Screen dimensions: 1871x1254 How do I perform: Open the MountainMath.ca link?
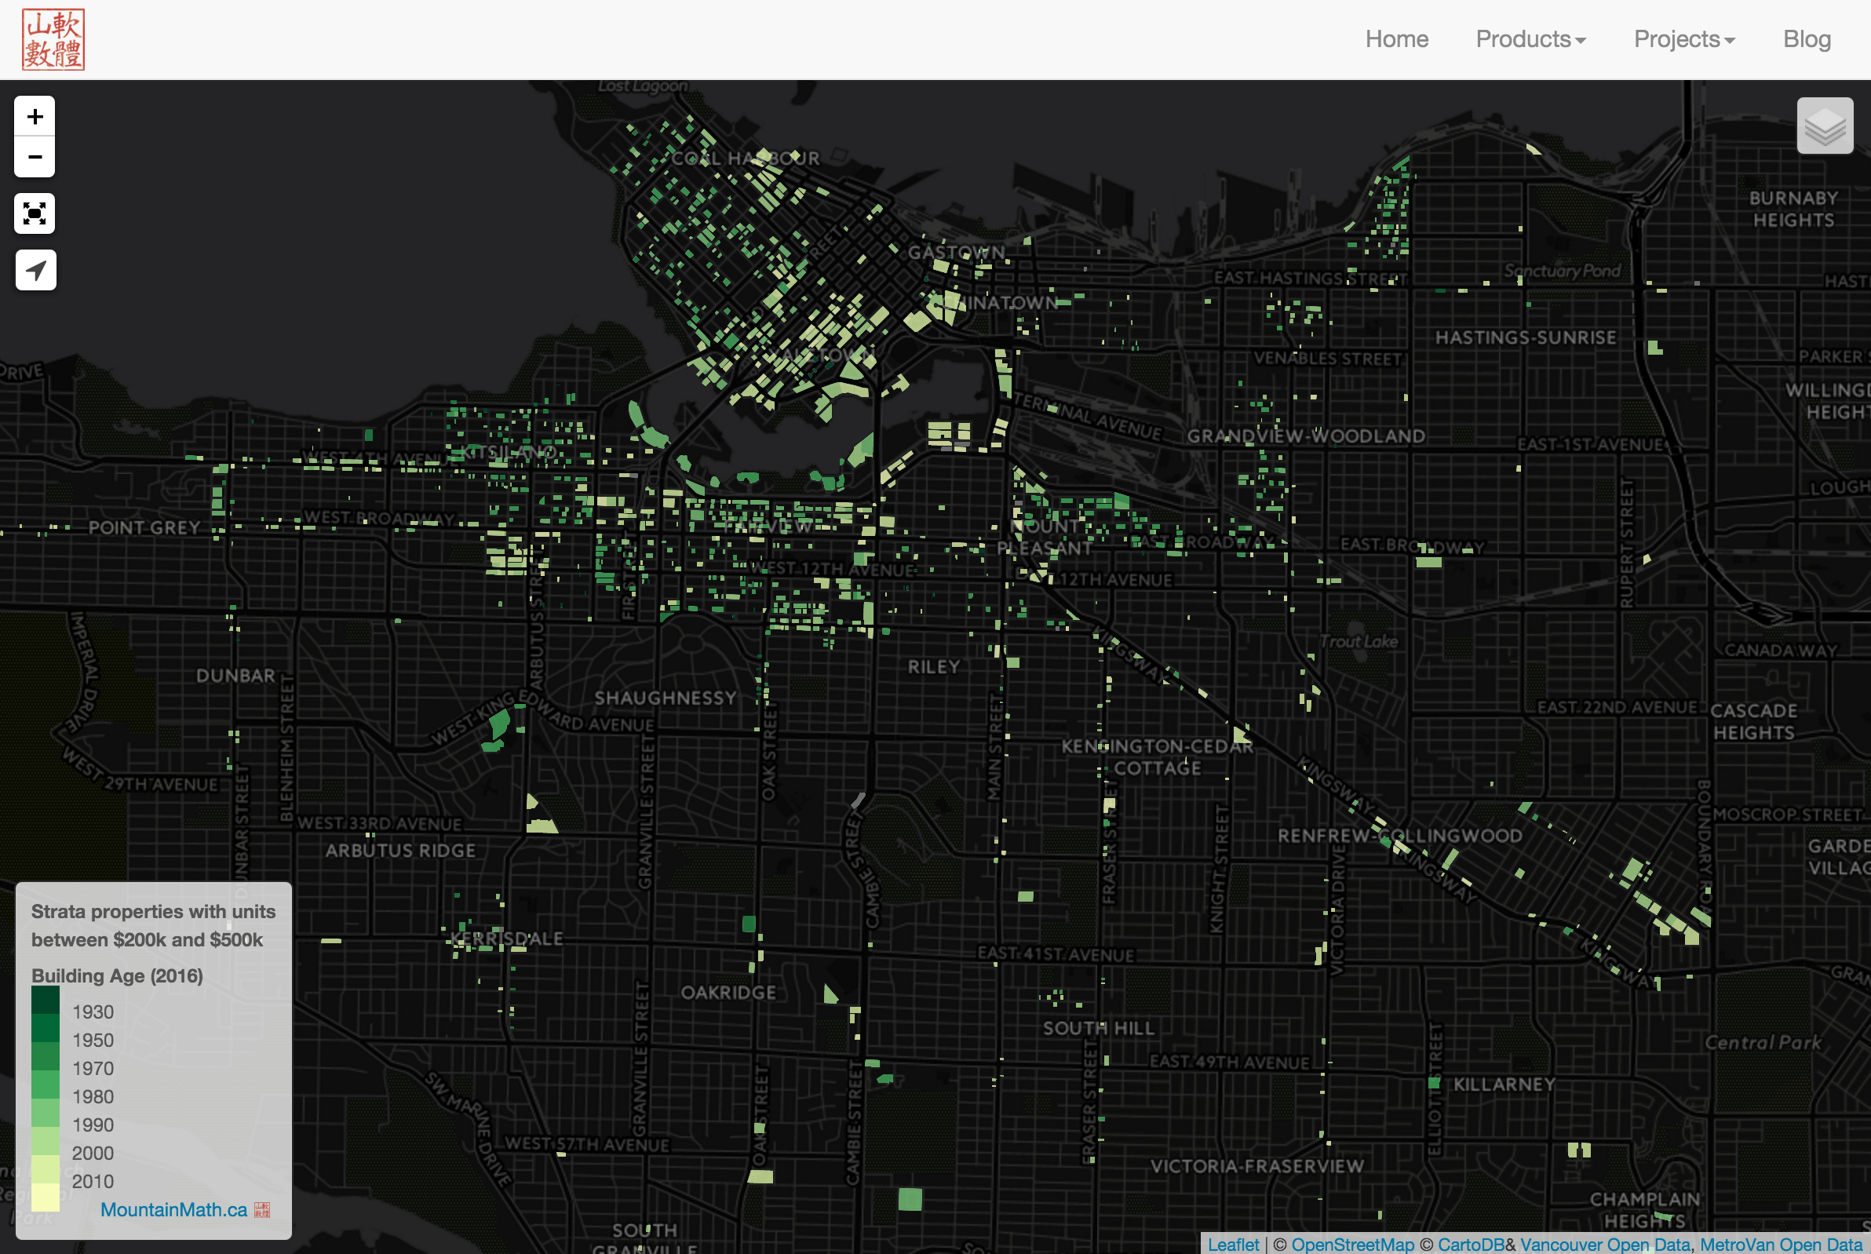[x=173, y=1210]
